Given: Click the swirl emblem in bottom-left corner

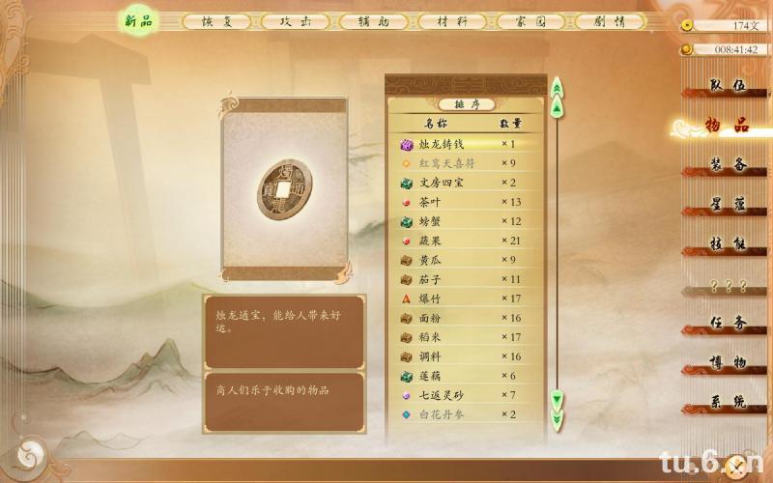Looking at the screenshot, I should [x=31, y=455].
